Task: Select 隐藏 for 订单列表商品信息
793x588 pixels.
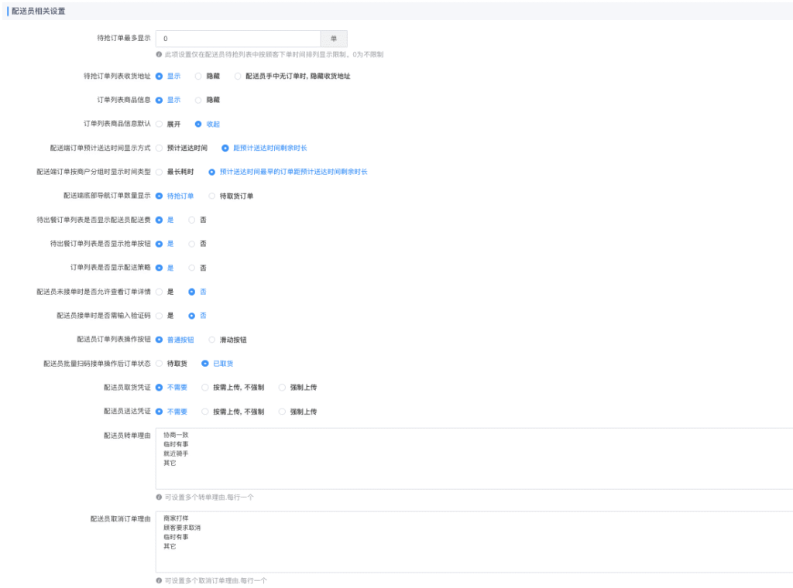Action: pos(199,100)
